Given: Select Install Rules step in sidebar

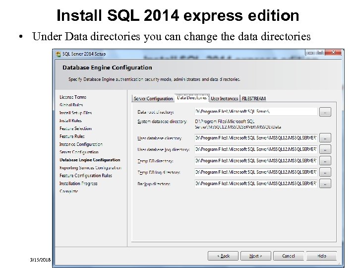Looking at the screenshot, I should [70, 121].
